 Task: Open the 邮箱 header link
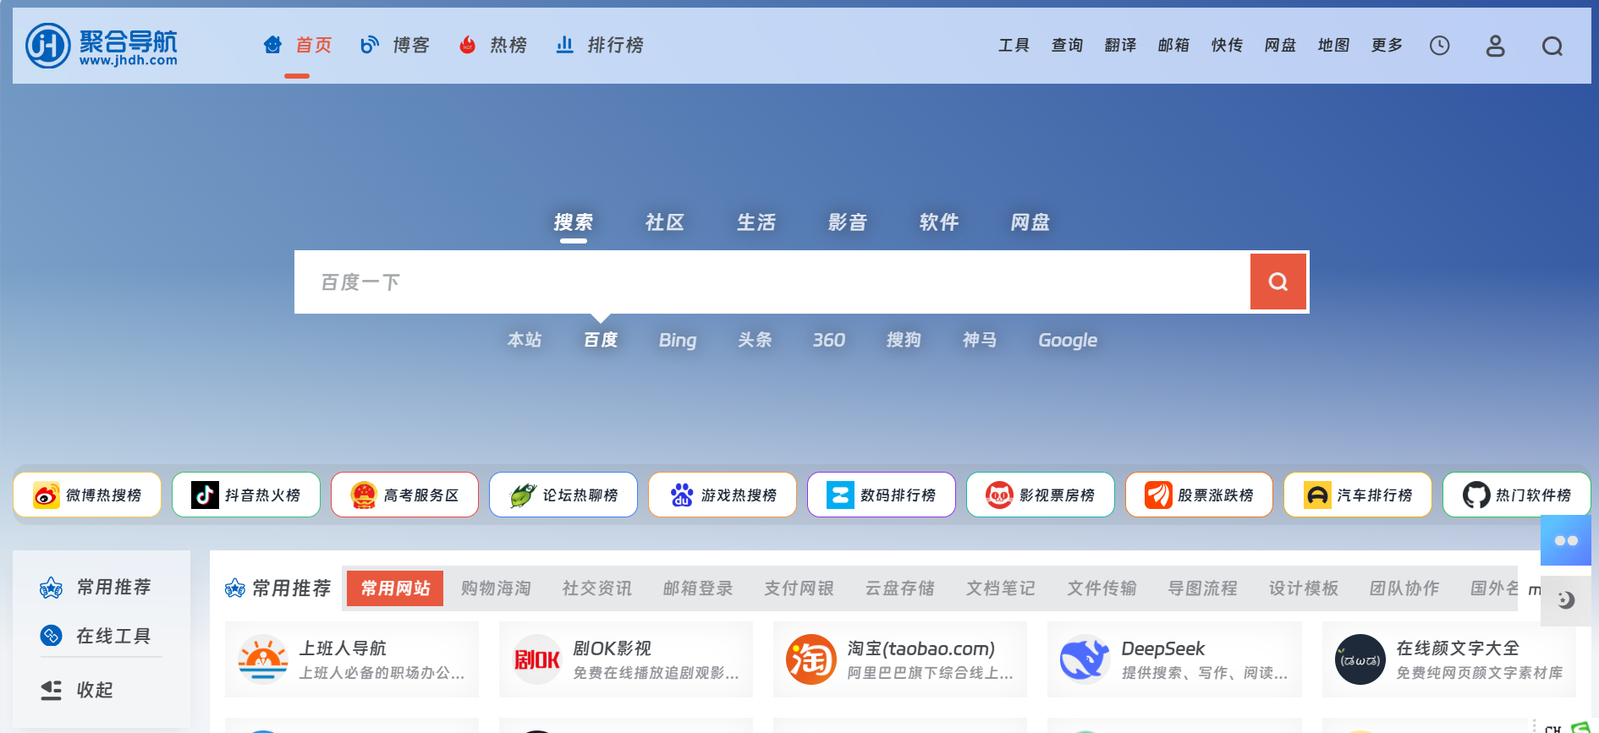pos(1173,45)
